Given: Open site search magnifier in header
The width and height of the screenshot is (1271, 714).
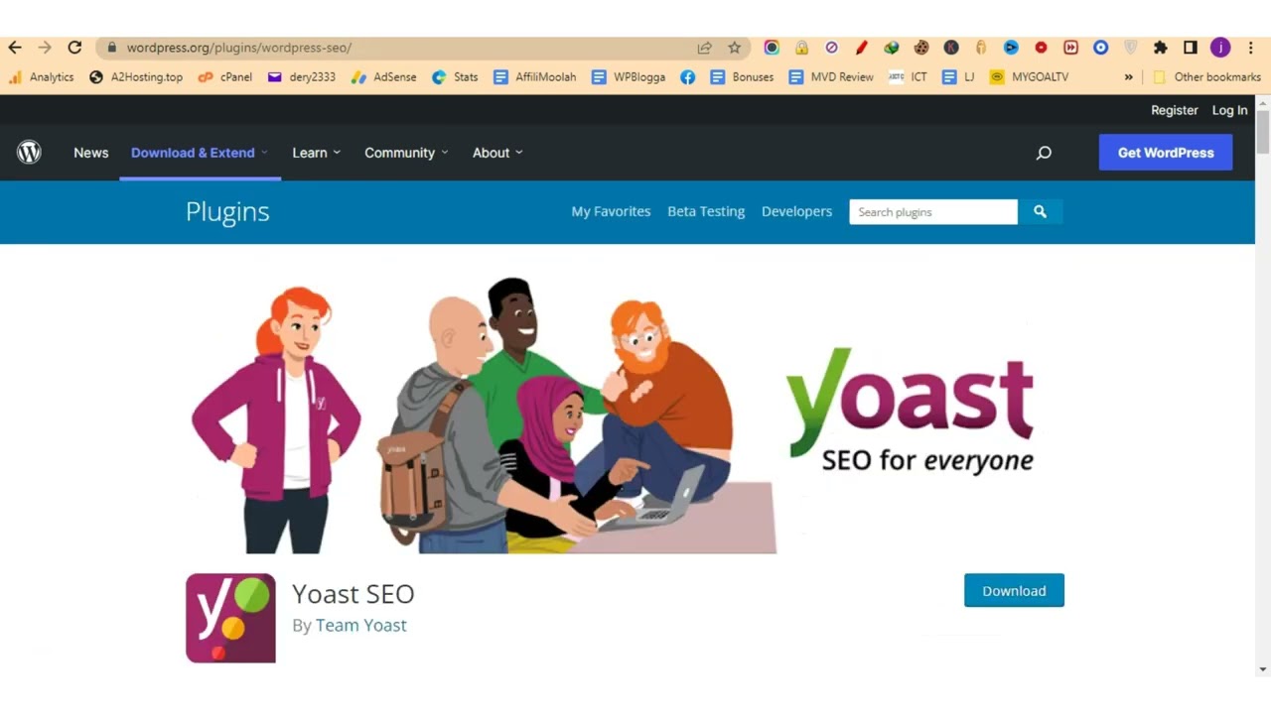Looking at the screenshot, I should tap(1044, 153).
